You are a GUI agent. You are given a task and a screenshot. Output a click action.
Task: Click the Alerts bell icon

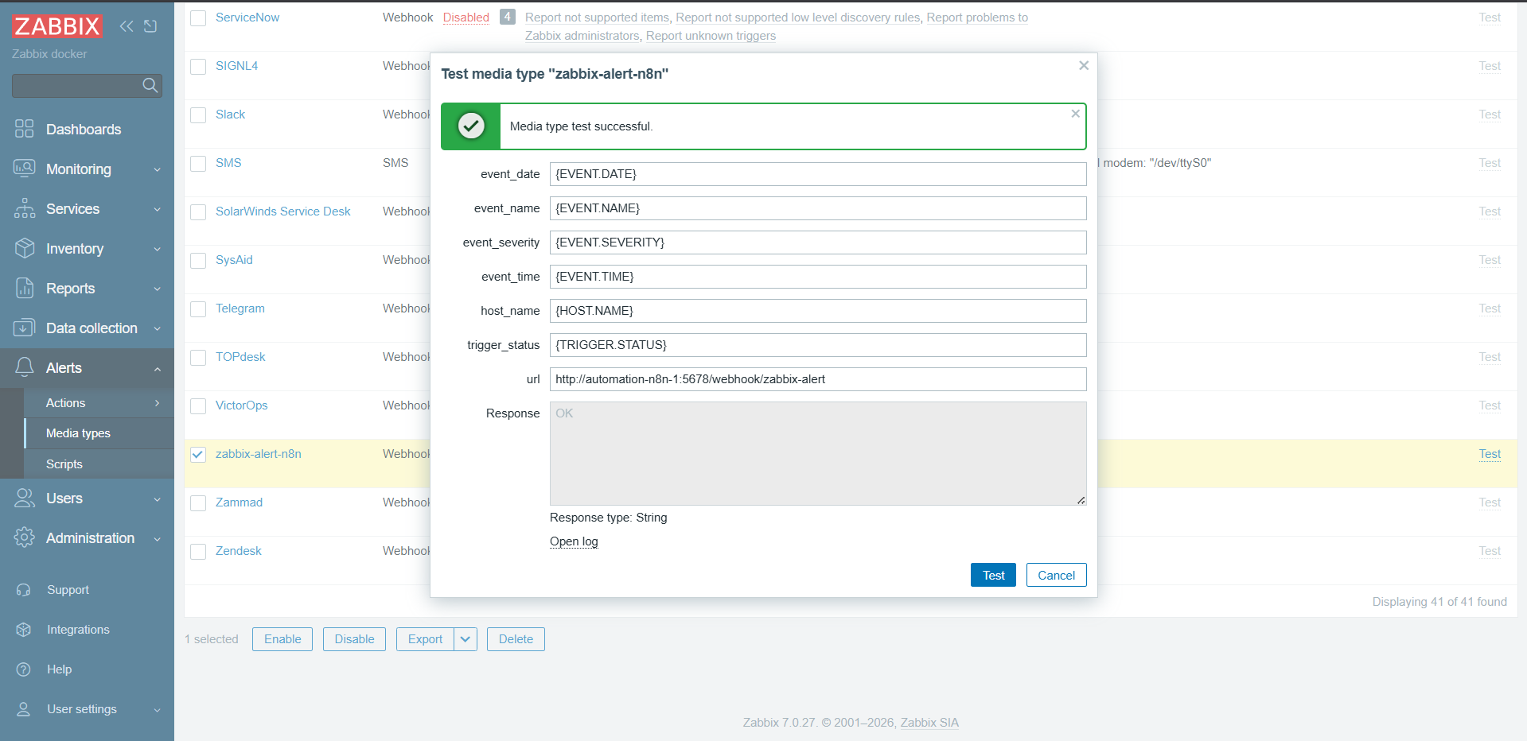(25, 367)
